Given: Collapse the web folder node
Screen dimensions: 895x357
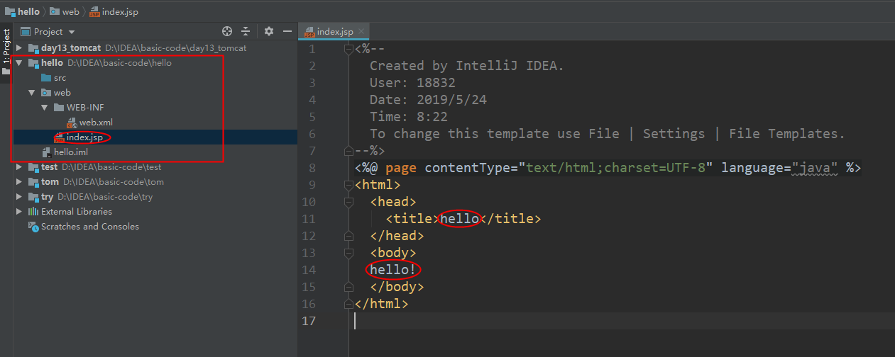Looking at the screenshot, I should [32, 93].
